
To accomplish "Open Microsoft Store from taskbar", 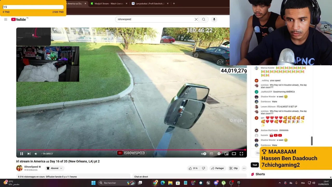I will pyautogui.click(x=178, y=183).
